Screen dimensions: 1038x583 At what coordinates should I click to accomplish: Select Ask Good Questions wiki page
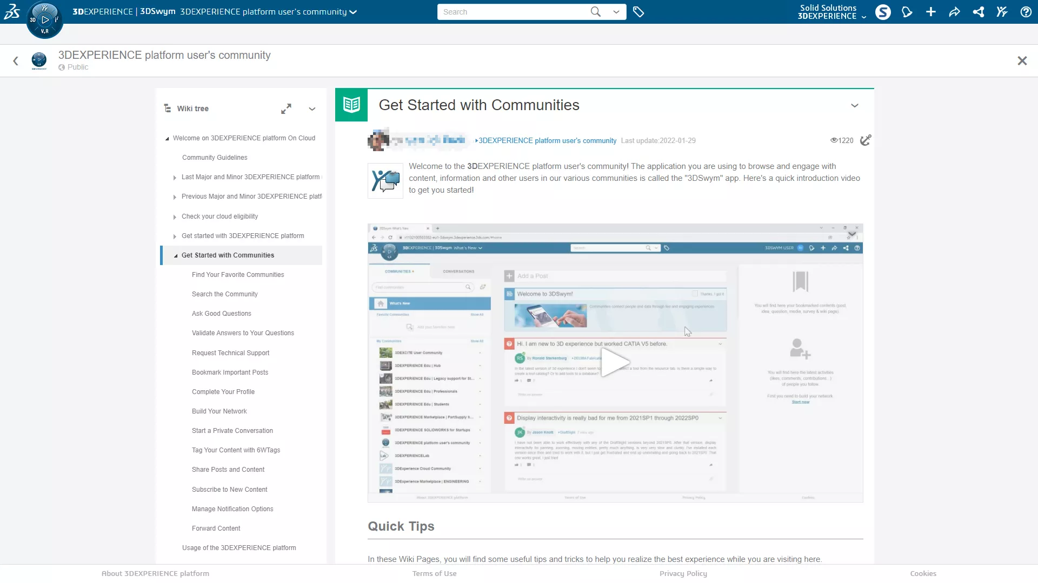point(221,314)
